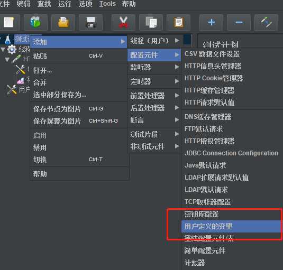Open the 选项 menu
Viewport: 283px width, 270px height.
pos(85,4)
